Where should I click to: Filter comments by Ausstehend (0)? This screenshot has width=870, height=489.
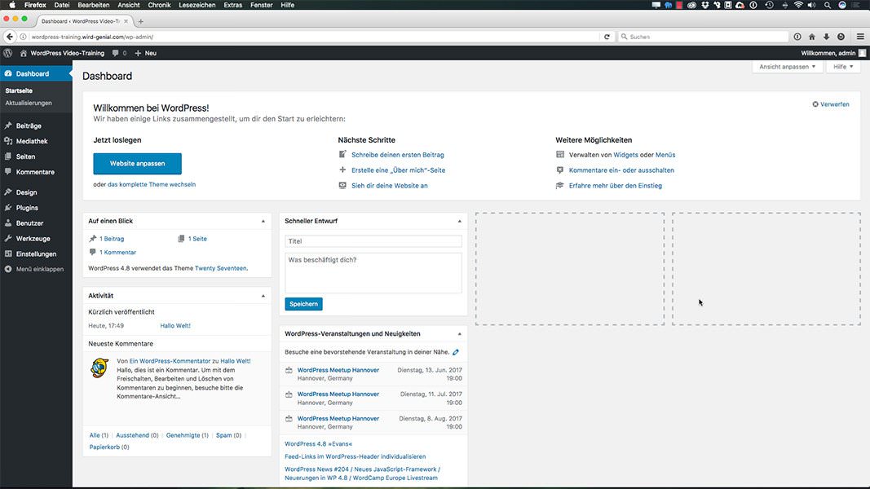tap(137, 436)
